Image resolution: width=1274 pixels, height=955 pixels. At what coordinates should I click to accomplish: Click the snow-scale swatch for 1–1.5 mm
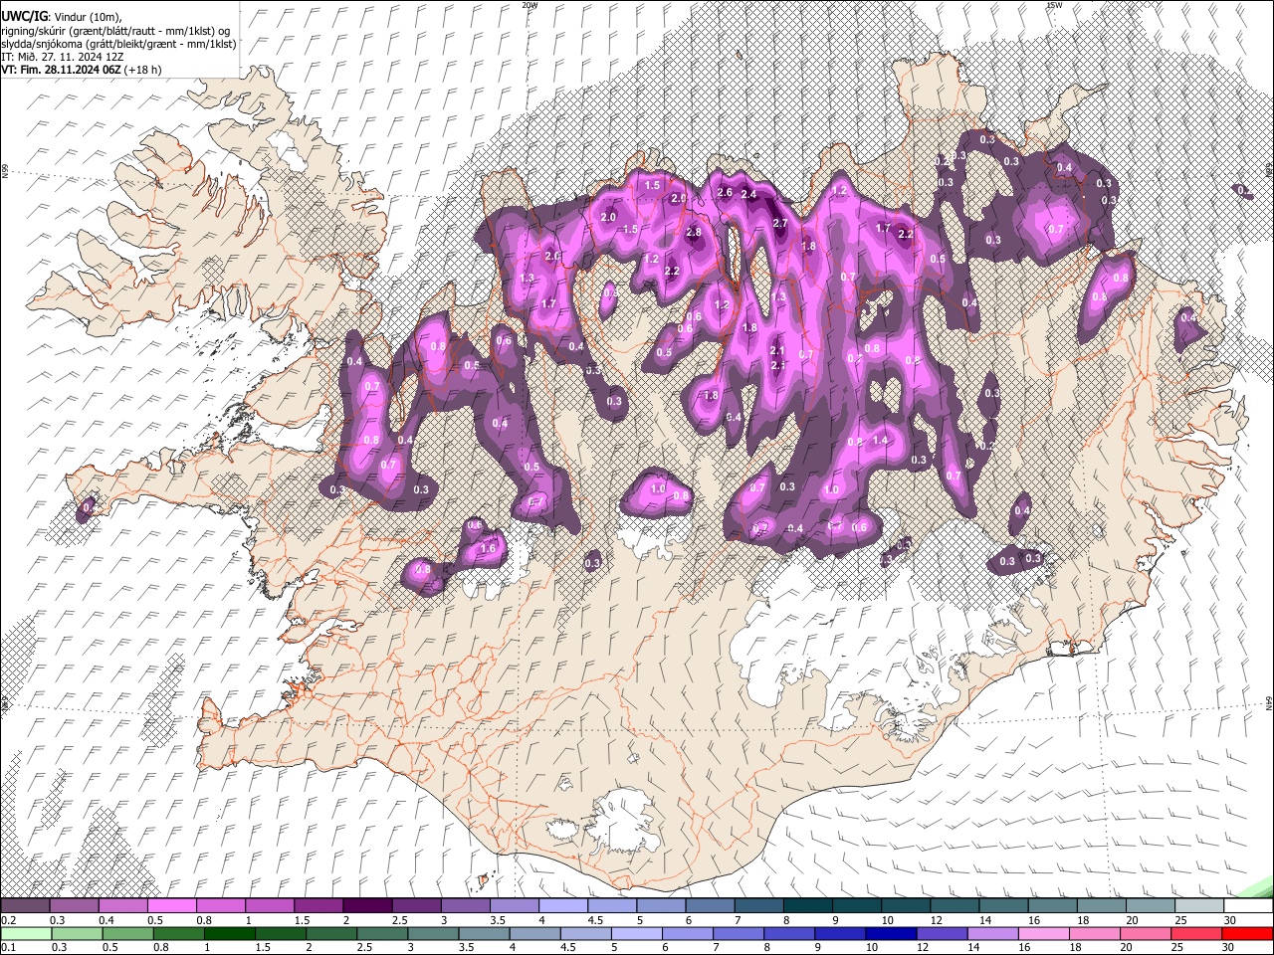269,906
